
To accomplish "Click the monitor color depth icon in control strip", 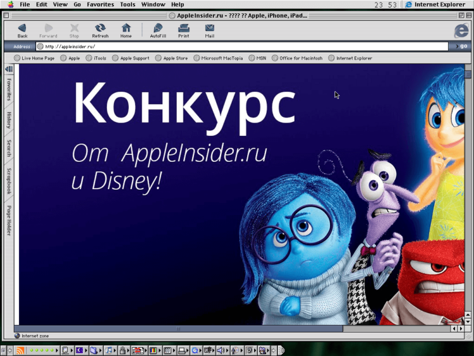I will pos(154,350).
